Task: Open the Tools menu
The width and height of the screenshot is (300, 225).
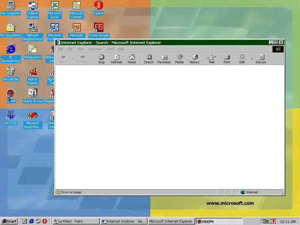Action: (110, 49)
